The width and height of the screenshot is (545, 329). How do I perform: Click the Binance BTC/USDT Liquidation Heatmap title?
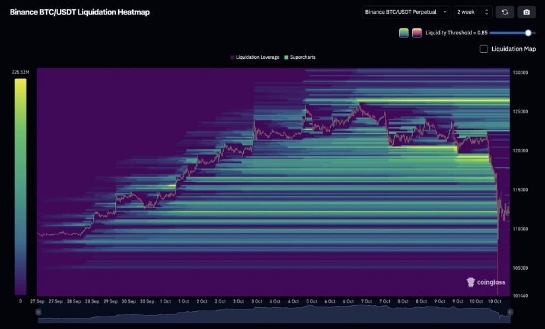pos(79,12)
